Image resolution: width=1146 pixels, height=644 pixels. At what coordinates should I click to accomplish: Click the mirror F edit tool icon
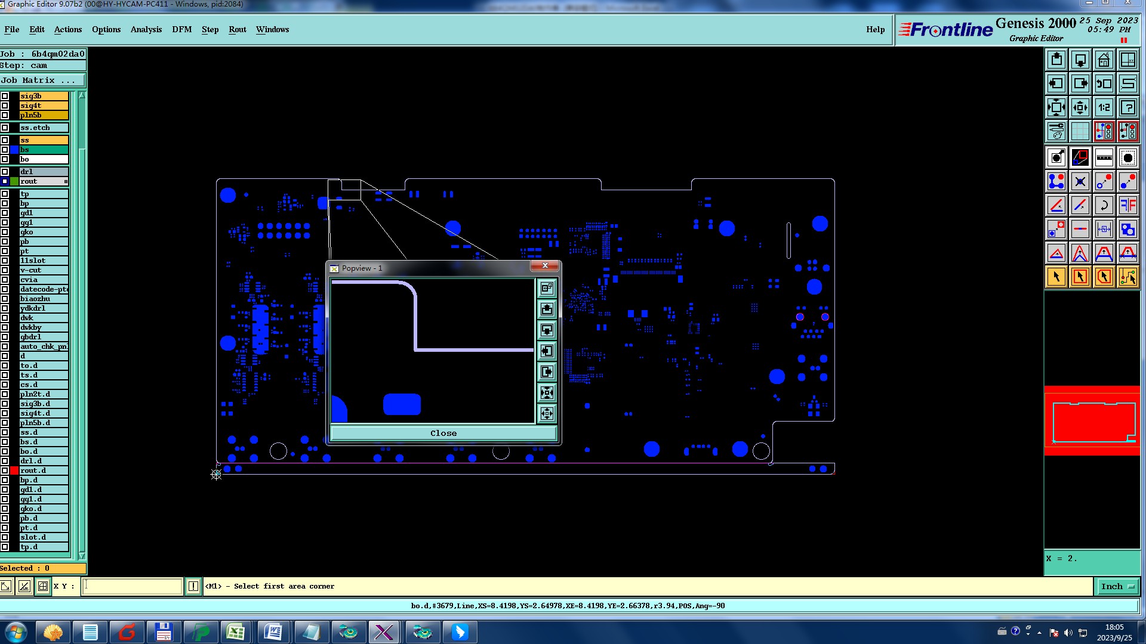tap(1127, 206)
